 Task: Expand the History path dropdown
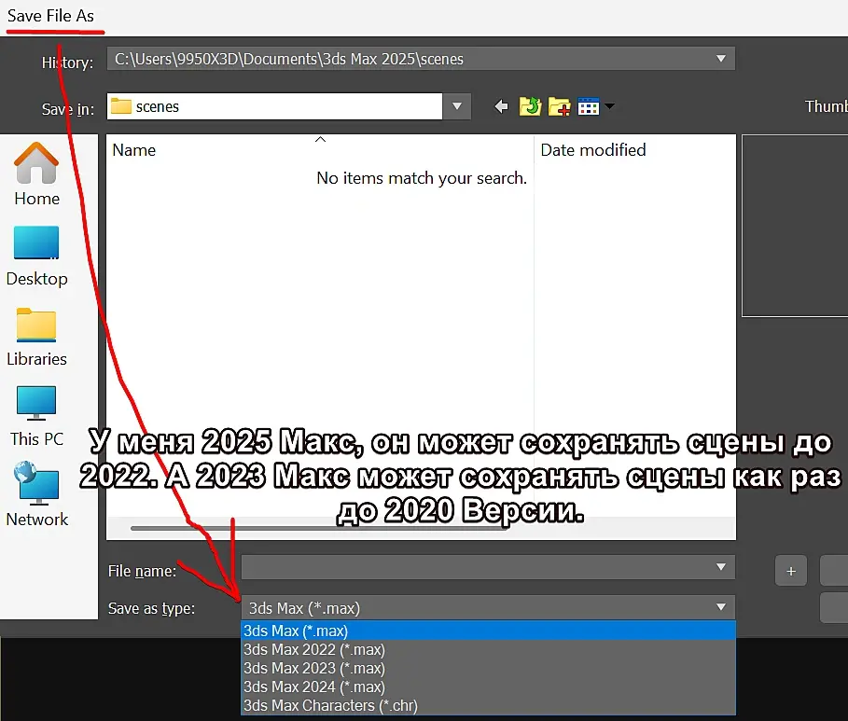[x=721, y=59]
